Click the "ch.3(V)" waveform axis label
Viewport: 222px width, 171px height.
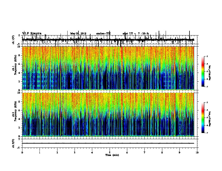(x=13, y=143)
